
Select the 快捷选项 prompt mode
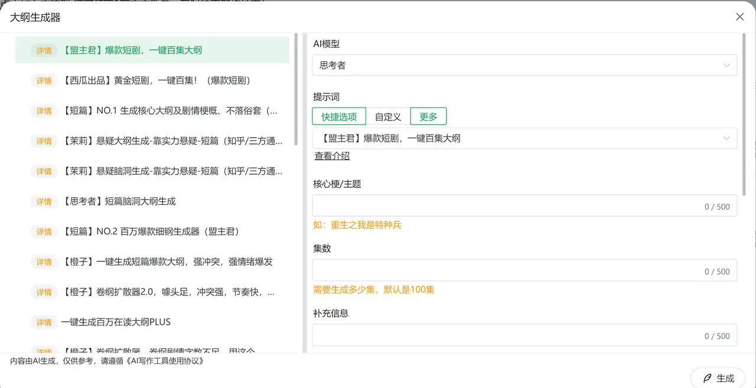coord(339,116)
